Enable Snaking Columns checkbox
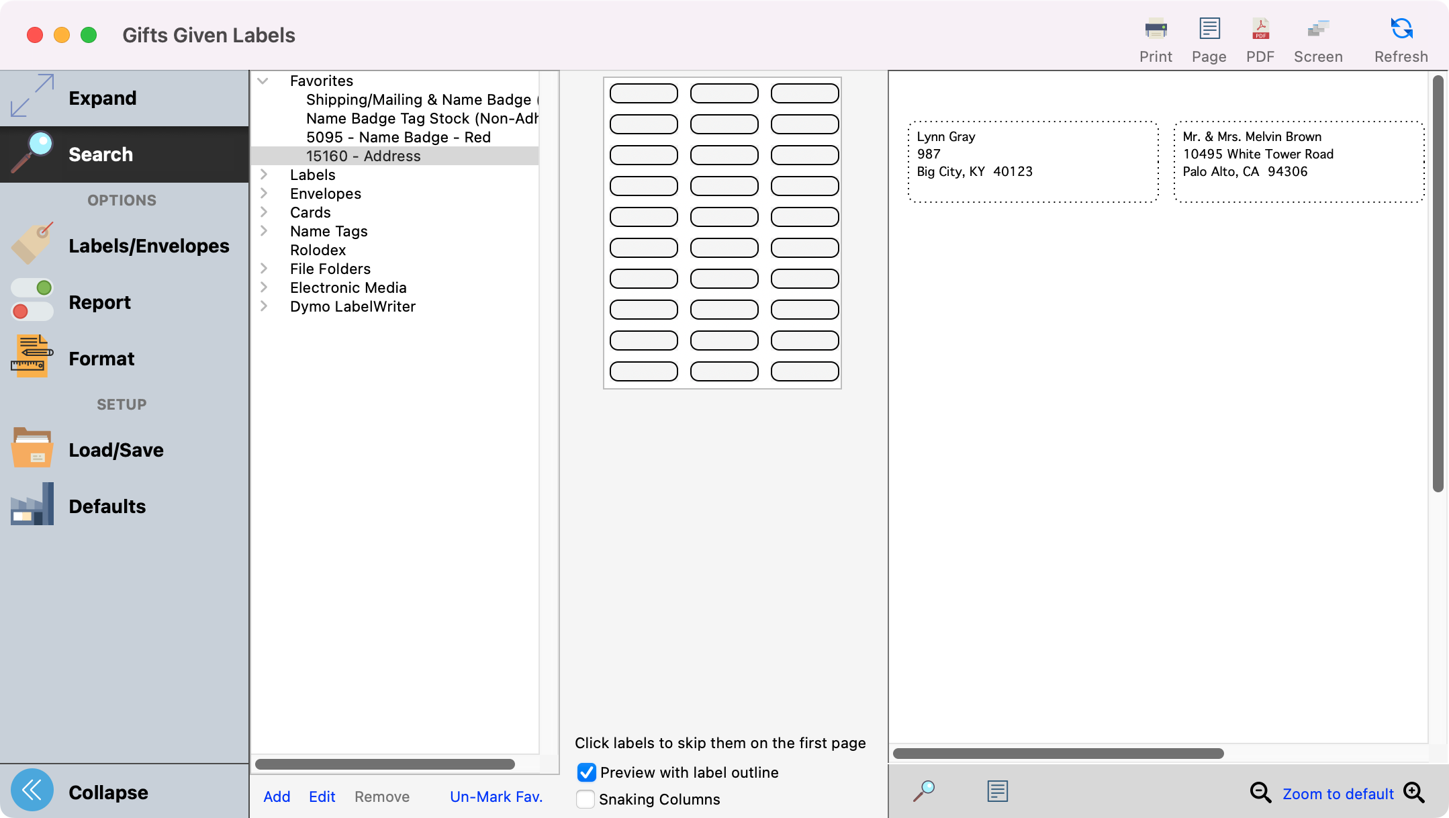The width and height of the screenshot is (1449, 818). [x=586, y=799]
